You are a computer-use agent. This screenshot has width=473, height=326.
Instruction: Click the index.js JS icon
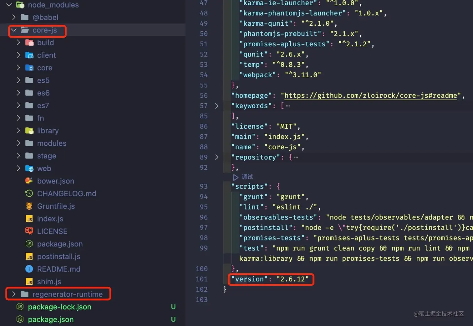tap(29, 219)
